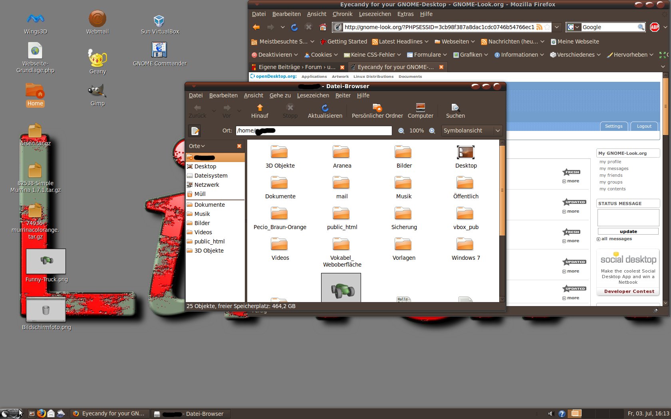The image size is (671, 419).
Task: Launch Sun VirtualBox from desktop
Action: coord(160,24)
